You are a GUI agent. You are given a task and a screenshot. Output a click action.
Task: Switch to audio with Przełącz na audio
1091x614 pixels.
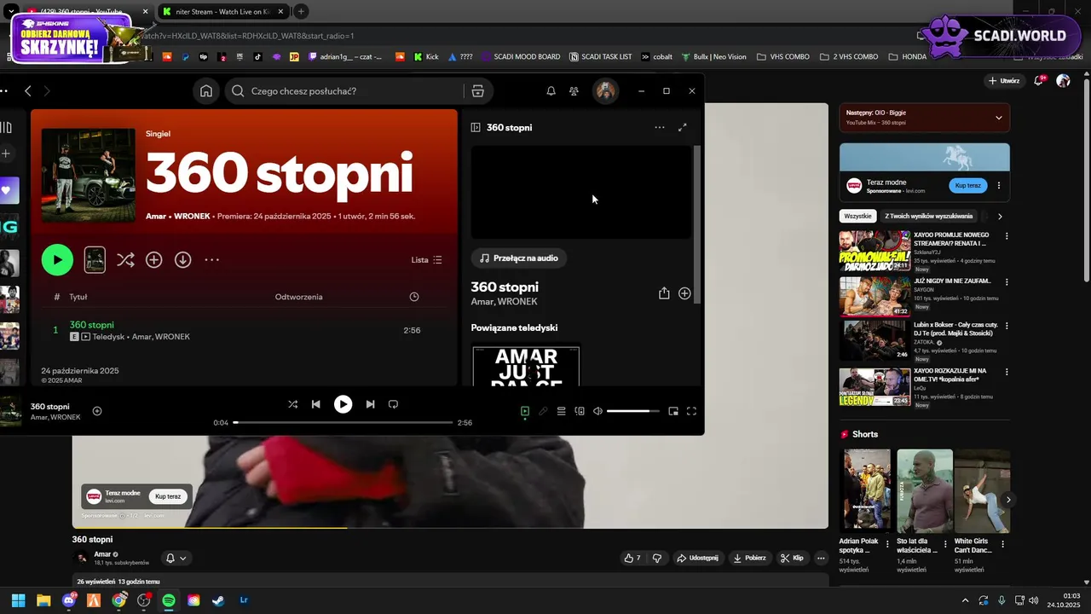coord(519,258)
